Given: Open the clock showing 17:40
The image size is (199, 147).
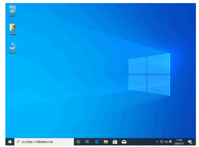Looking at the screenshot, I should tap(179, 140).
